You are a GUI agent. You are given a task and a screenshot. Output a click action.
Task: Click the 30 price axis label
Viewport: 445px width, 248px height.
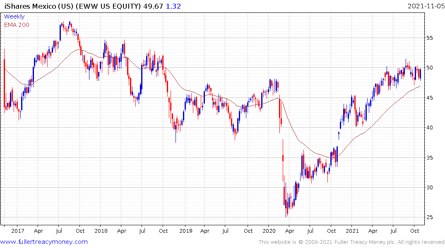(x=430, y=187)
